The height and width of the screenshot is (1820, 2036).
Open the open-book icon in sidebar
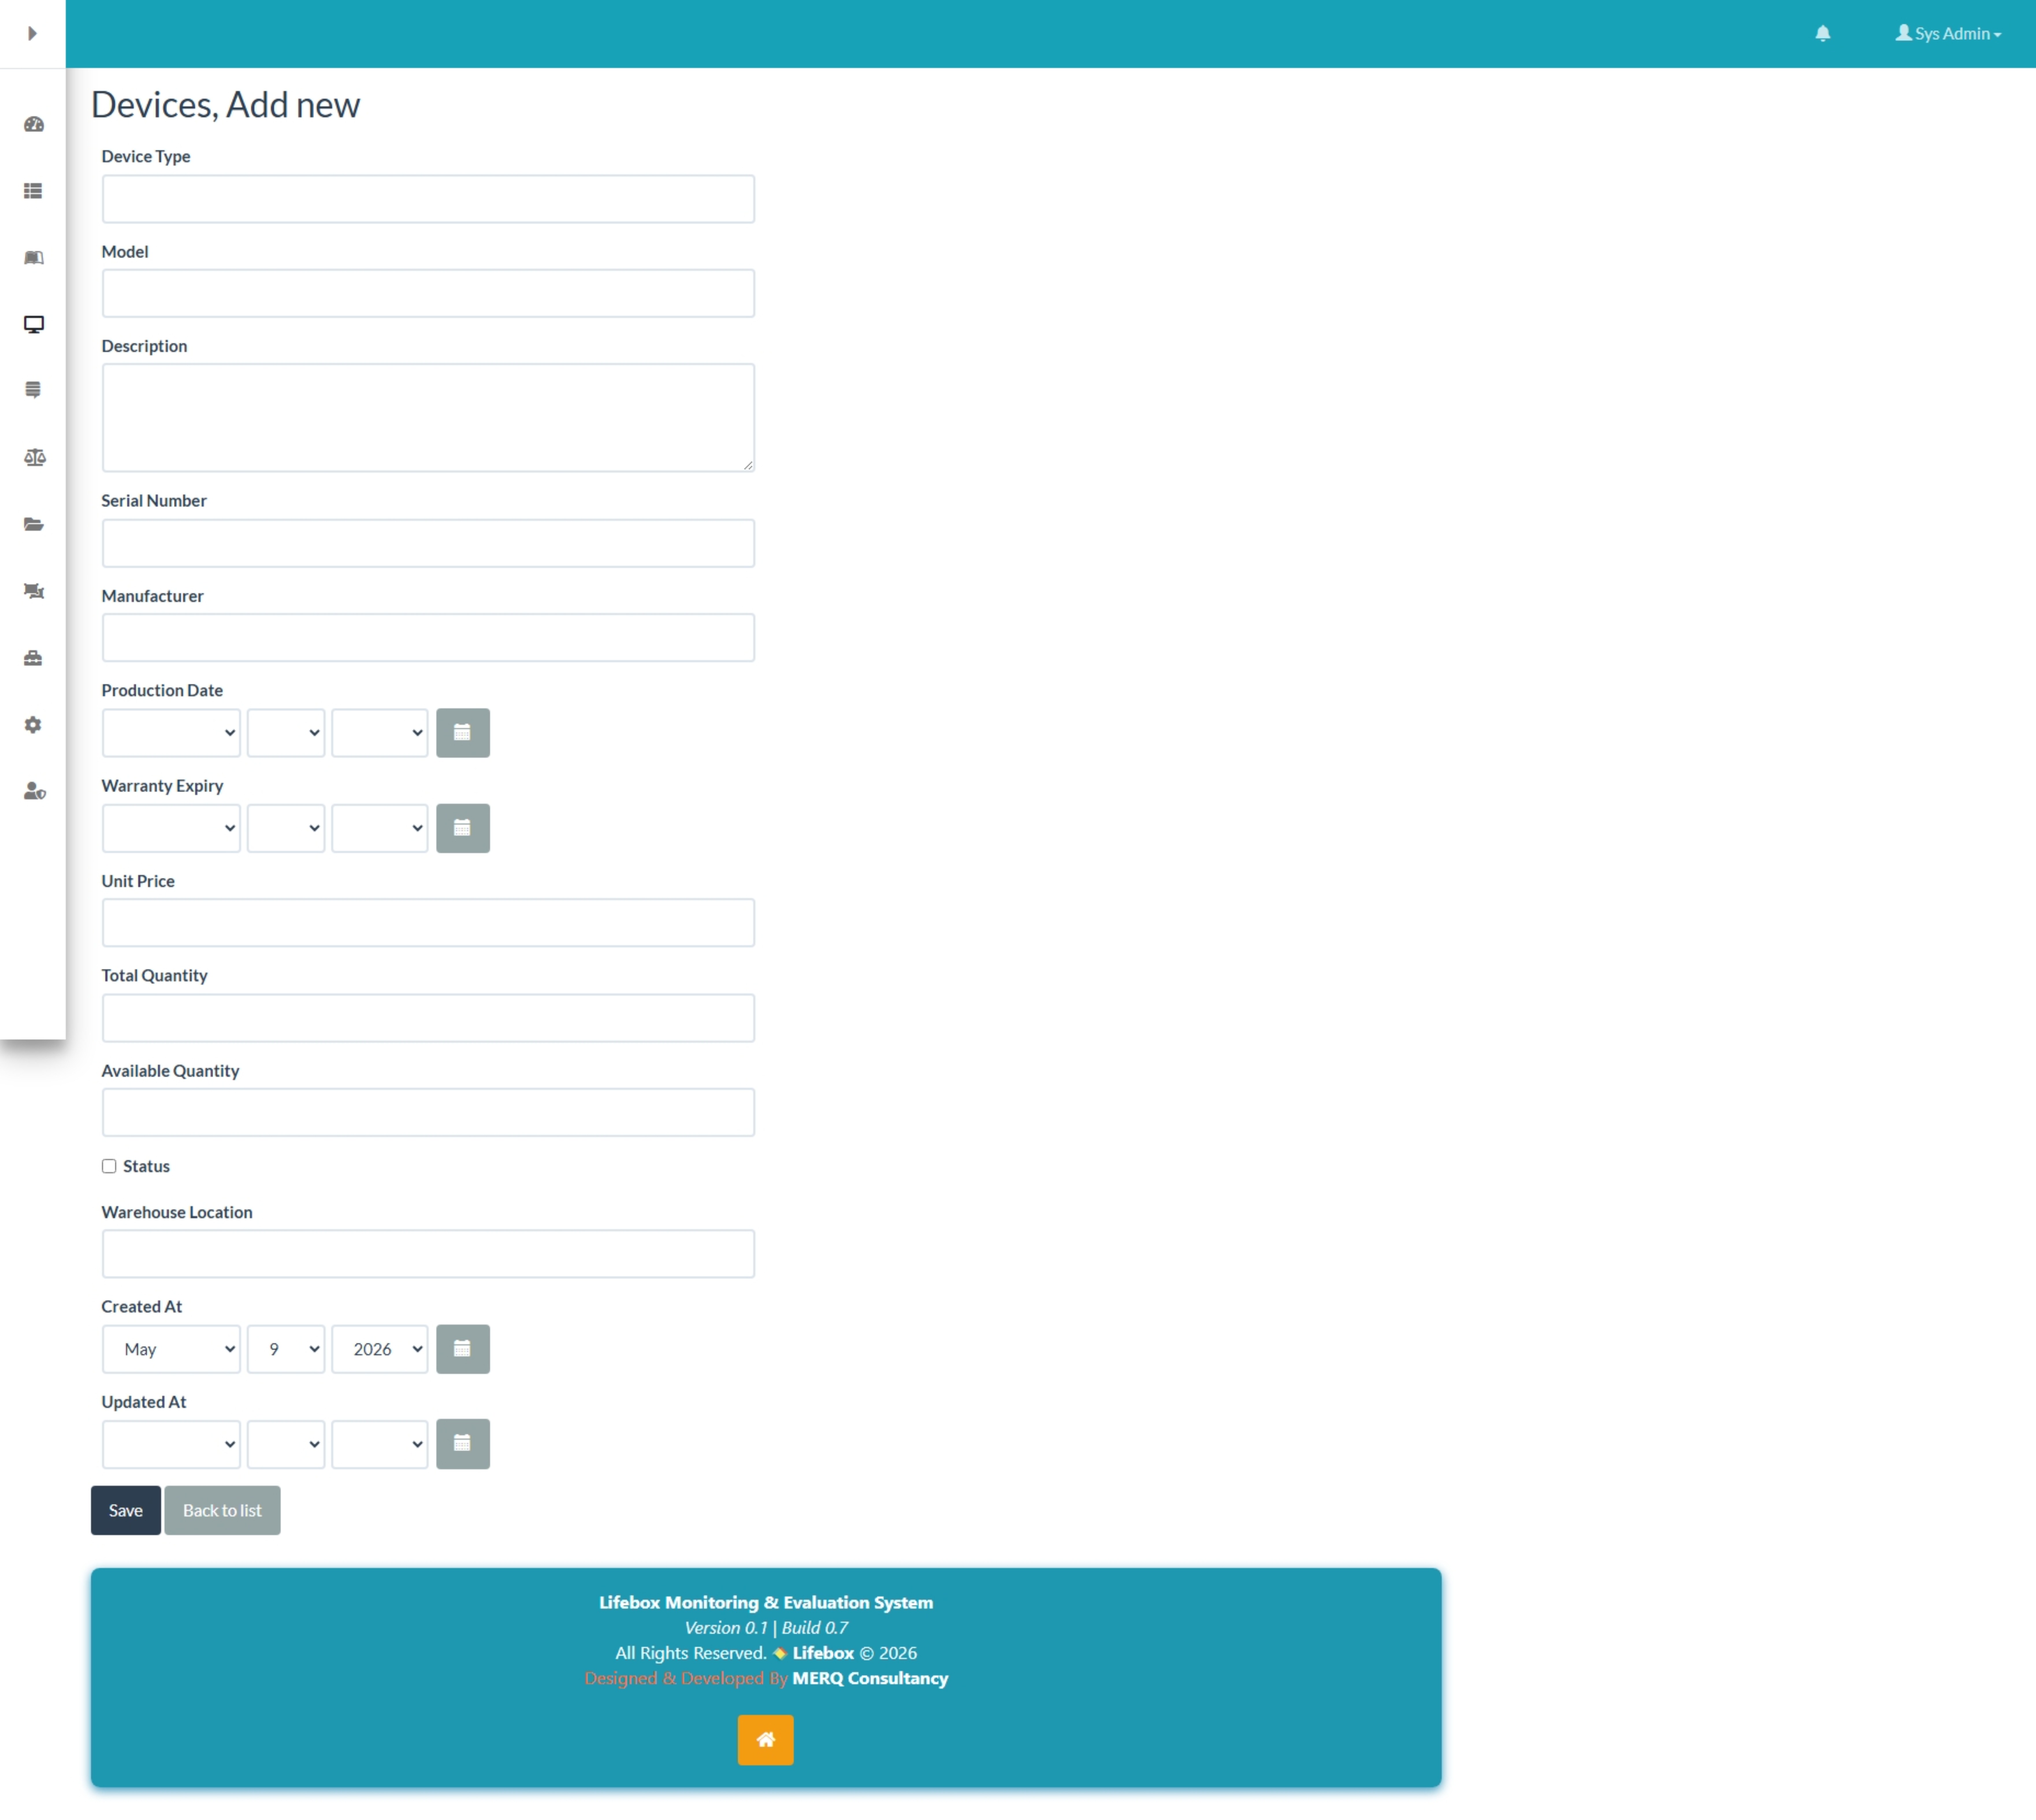(34, 258)
